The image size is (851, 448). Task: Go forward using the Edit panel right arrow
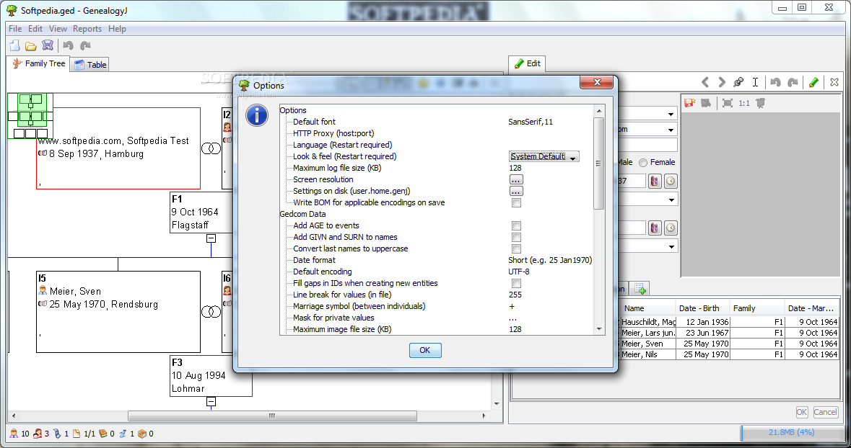(721, 82)
